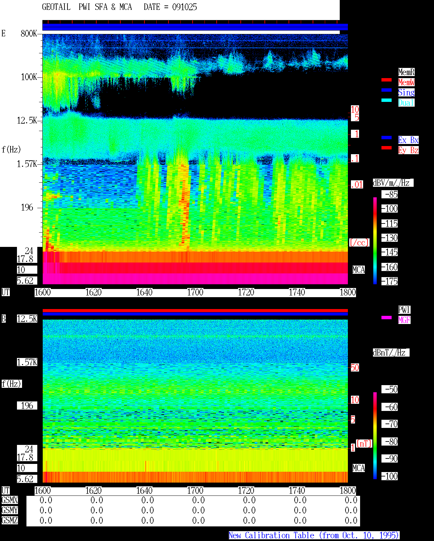Click the blue Ex Bx legend swatch

click(x=387, y=138)
